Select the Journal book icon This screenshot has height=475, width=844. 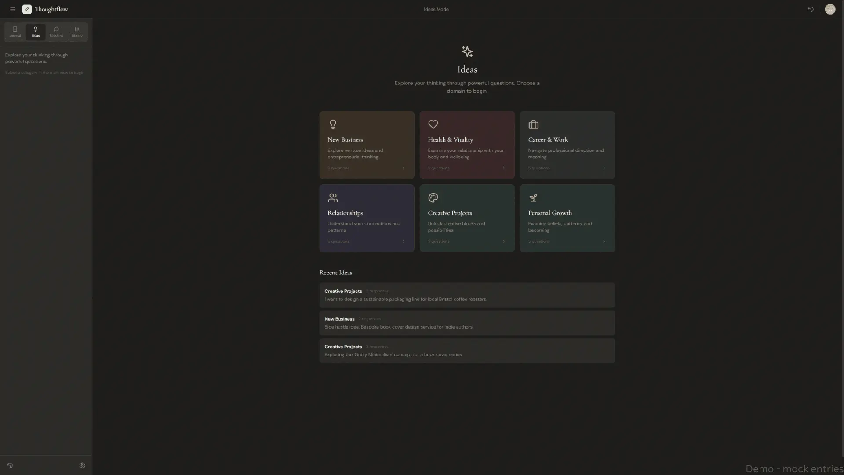pyautogui.click(x=15, y=29)
